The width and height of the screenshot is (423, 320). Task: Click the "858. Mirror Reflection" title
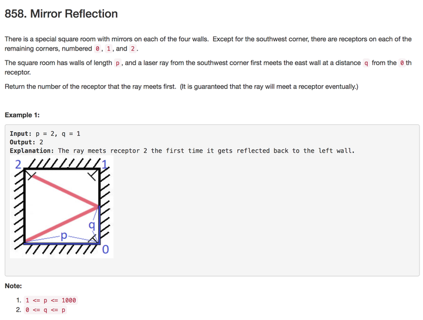pyautogui.click(x=61, y=14)
